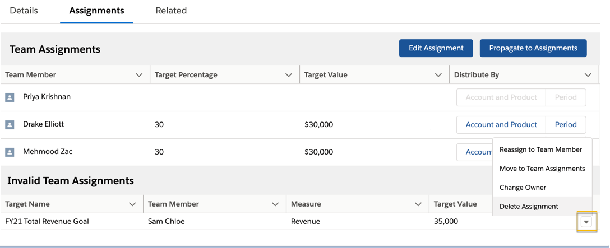Click the row actions arrow for Sam Chloe
The image size is (610, 248).
586,222
